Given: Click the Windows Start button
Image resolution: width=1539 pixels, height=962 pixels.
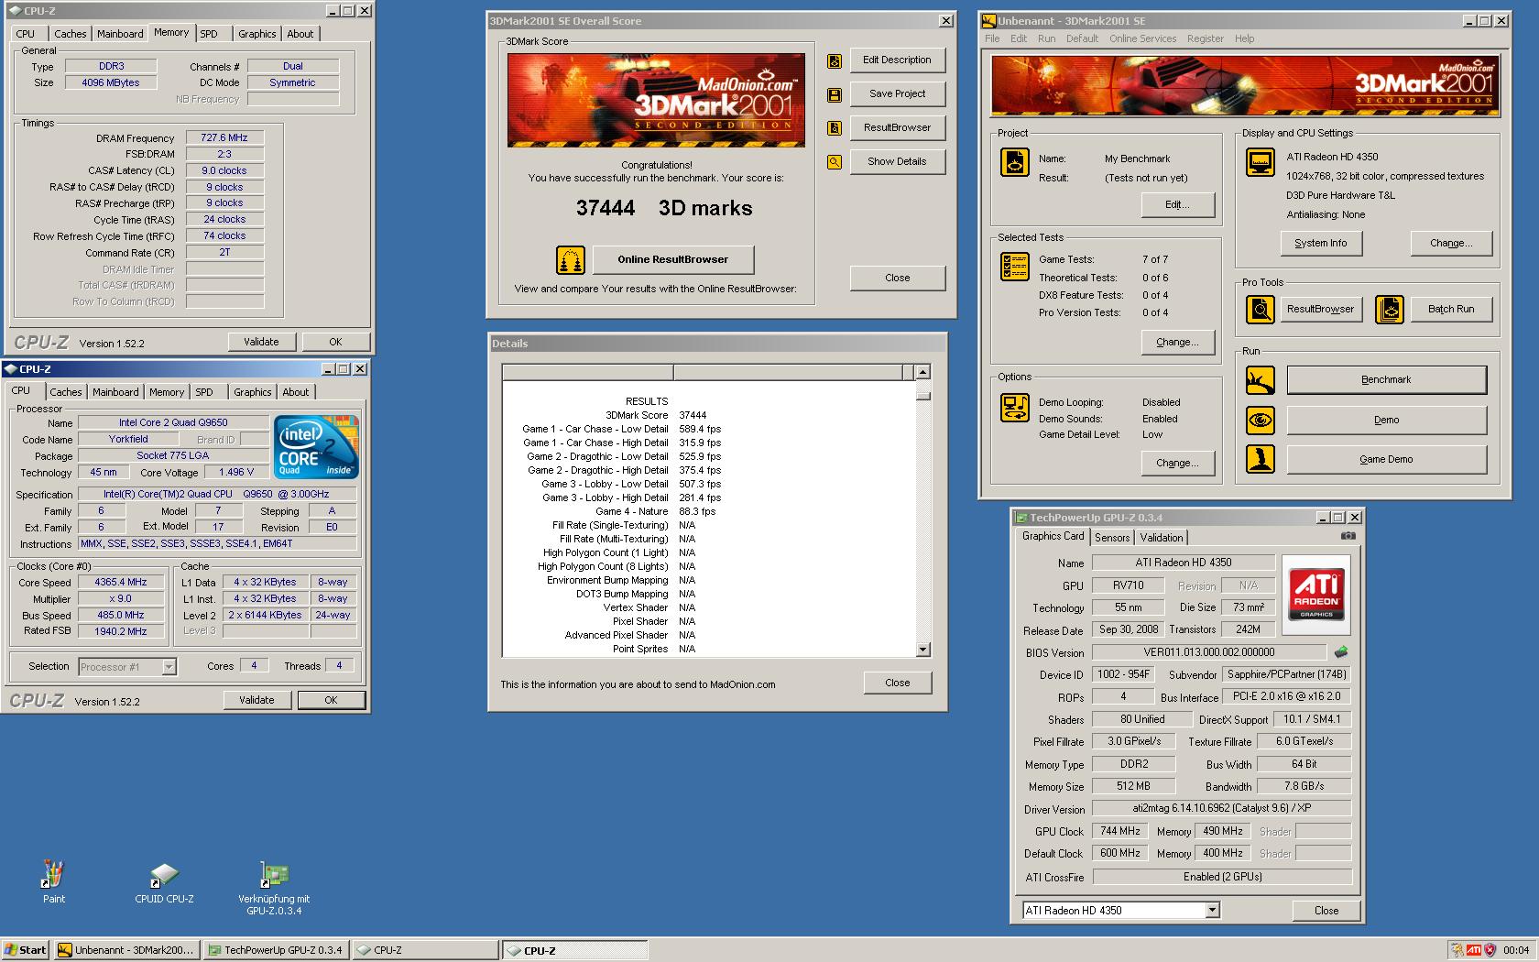Looking at the screenshot, I should (25, 950).
